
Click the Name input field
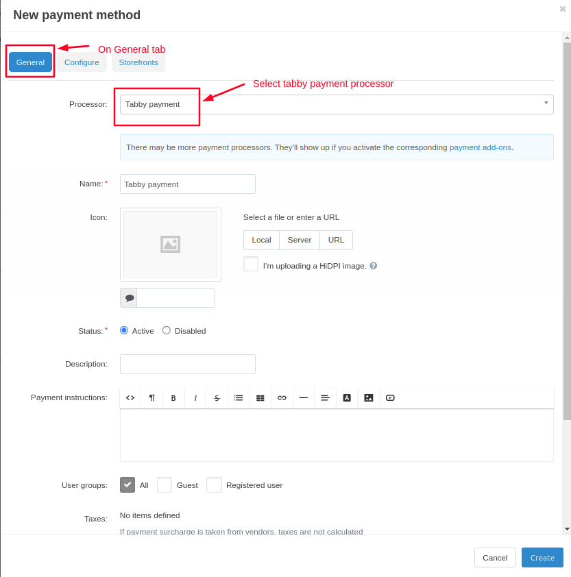point(188,184)
